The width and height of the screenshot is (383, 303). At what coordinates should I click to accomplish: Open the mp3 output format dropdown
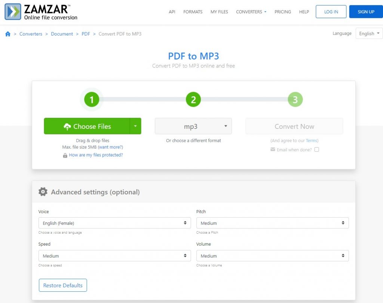[193, 126]
